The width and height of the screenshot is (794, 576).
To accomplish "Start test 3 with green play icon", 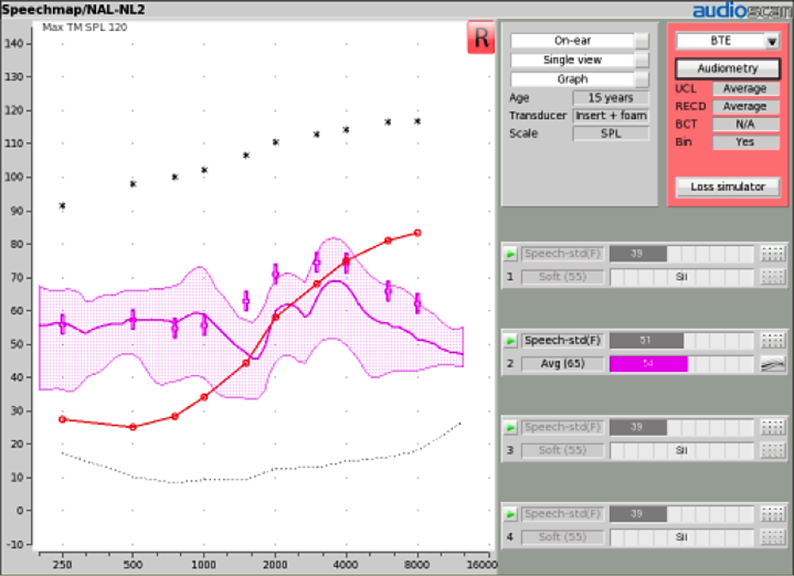I will [511, 427].
